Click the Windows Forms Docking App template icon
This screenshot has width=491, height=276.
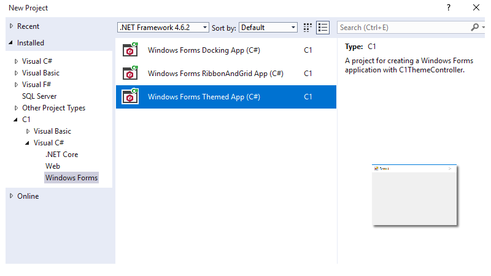pos(130,50)
